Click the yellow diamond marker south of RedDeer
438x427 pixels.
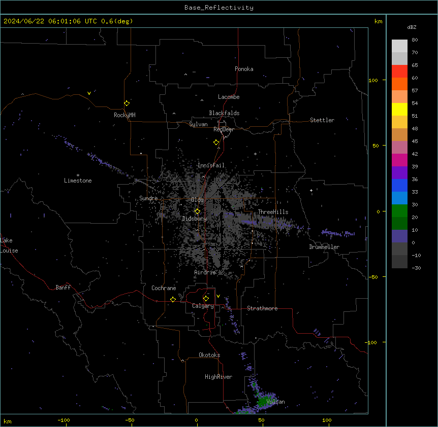(216, 143)
